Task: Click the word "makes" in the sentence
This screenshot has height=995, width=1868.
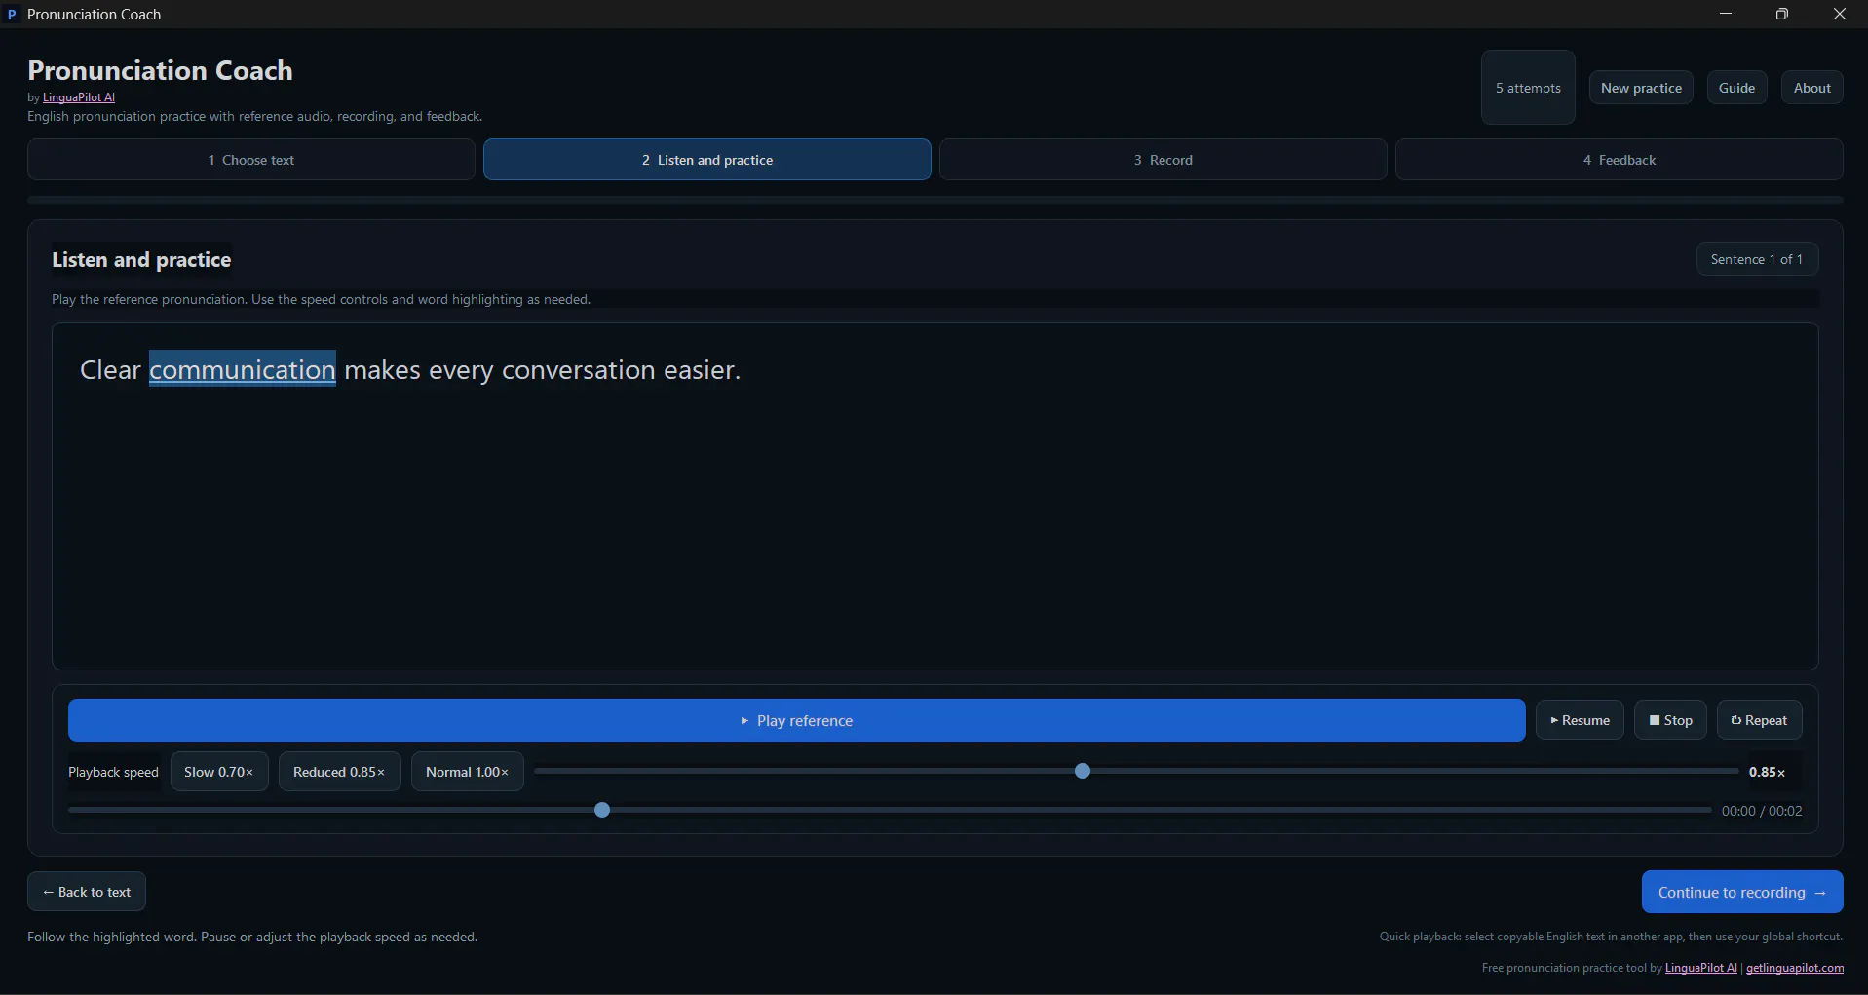Action: point(382,370)
